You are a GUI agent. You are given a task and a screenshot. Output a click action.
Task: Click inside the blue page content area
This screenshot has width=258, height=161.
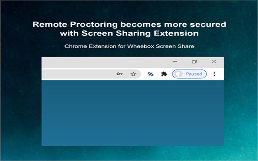coord(133,113)
